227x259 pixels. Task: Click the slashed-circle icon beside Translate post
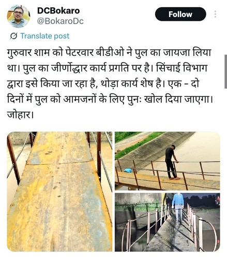(13, 36)
